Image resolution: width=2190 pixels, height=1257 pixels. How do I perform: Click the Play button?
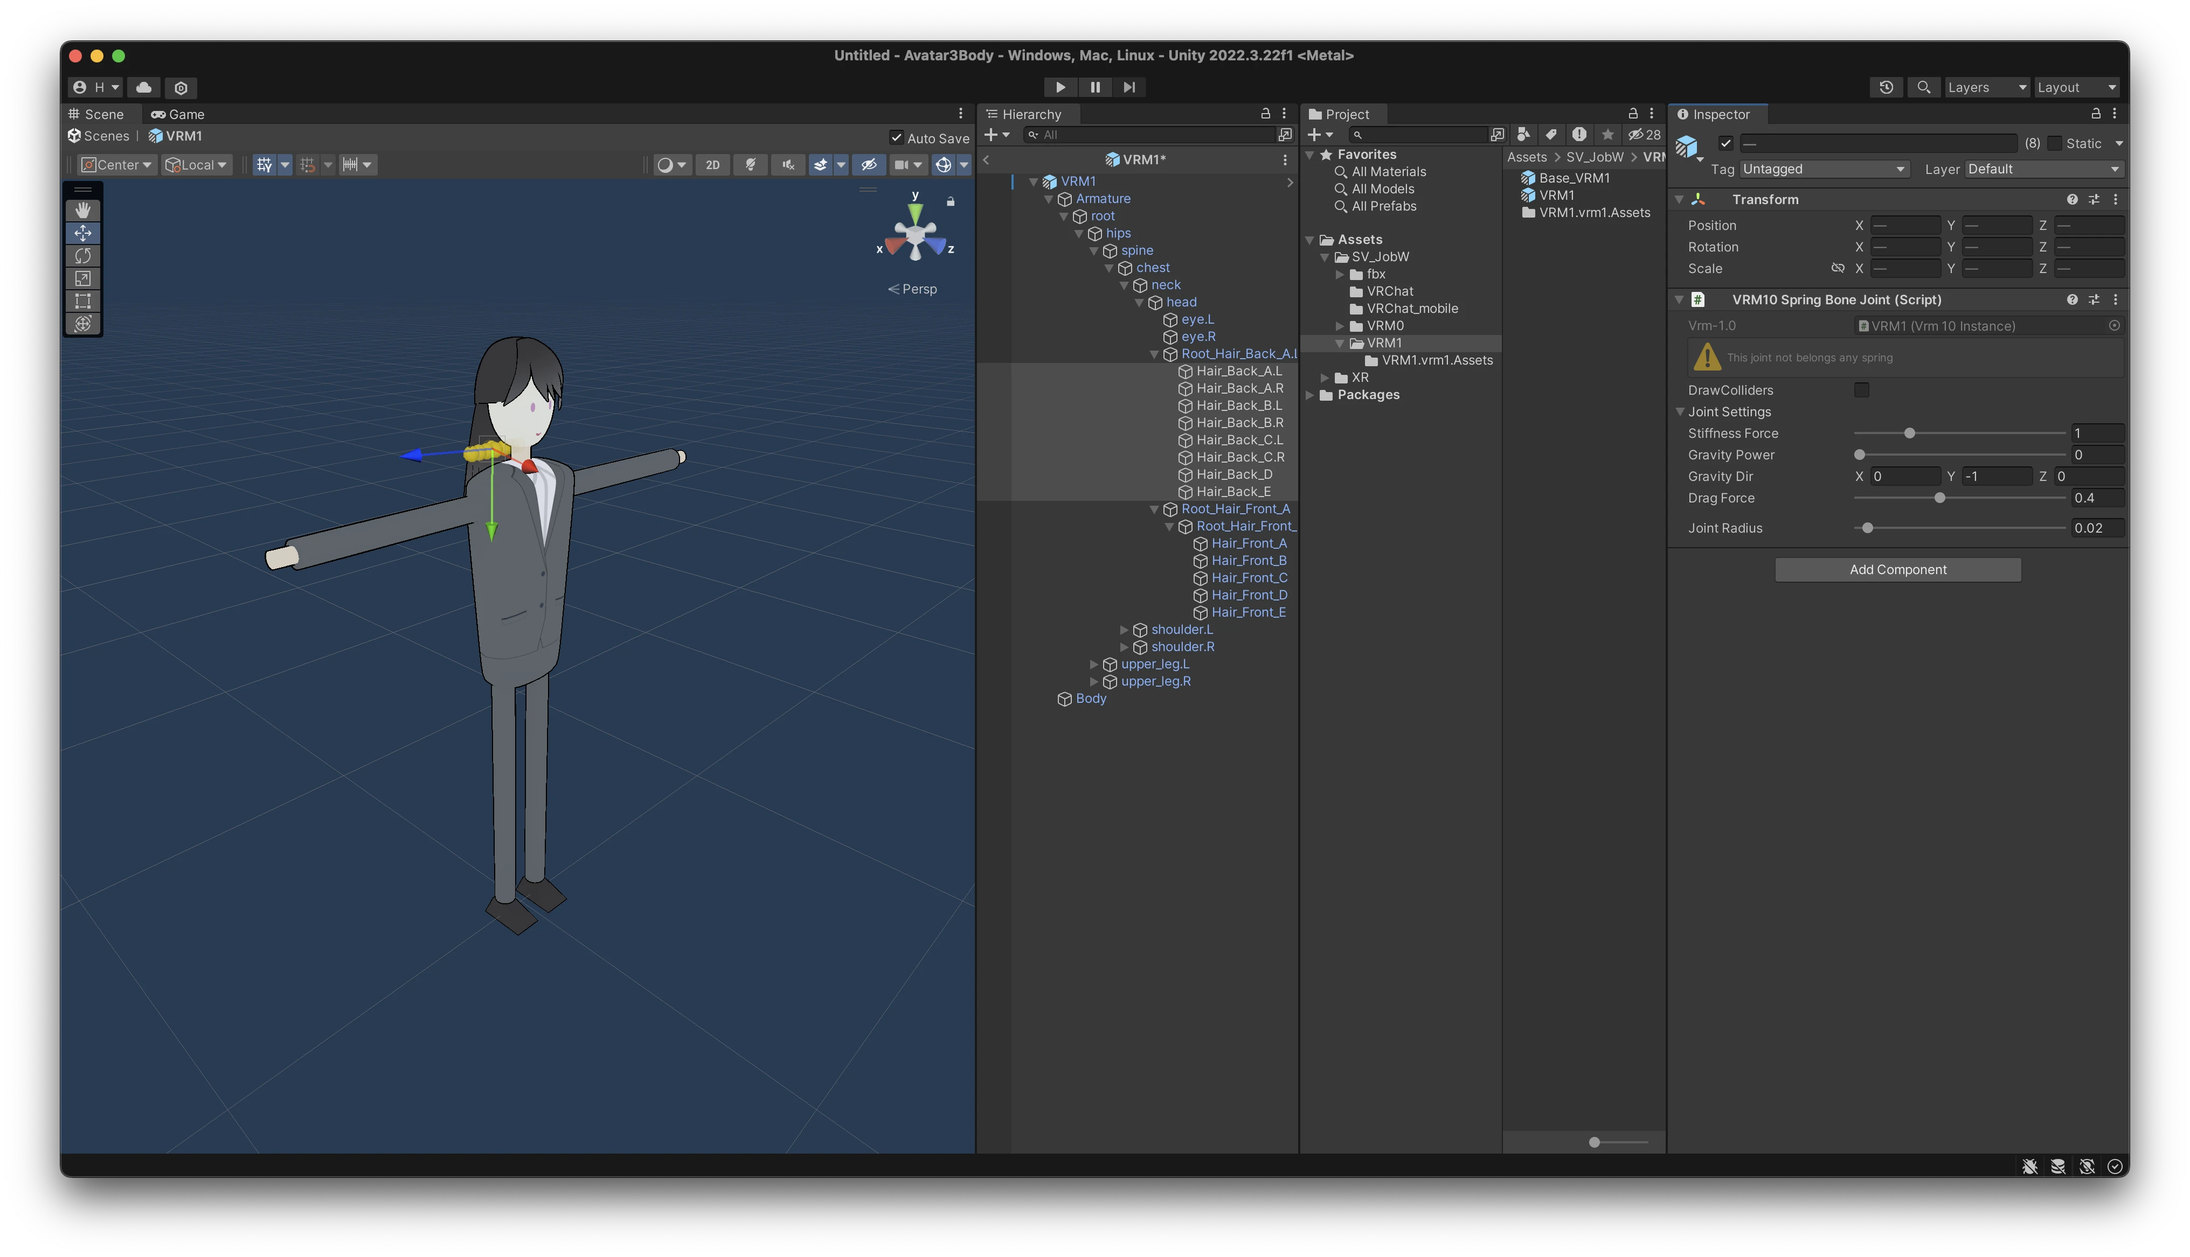click(1059, 87)
